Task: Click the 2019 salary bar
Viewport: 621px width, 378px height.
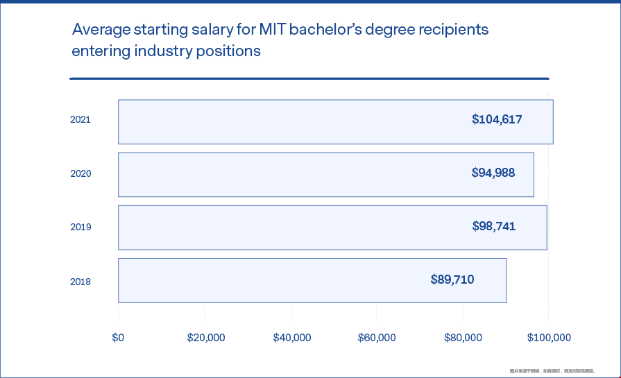Action: [332, 227]
